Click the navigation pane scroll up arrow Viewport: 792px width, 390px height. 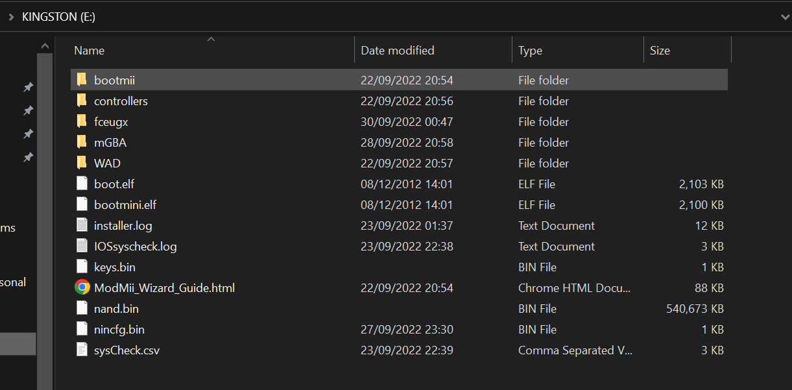click(45, 46)
